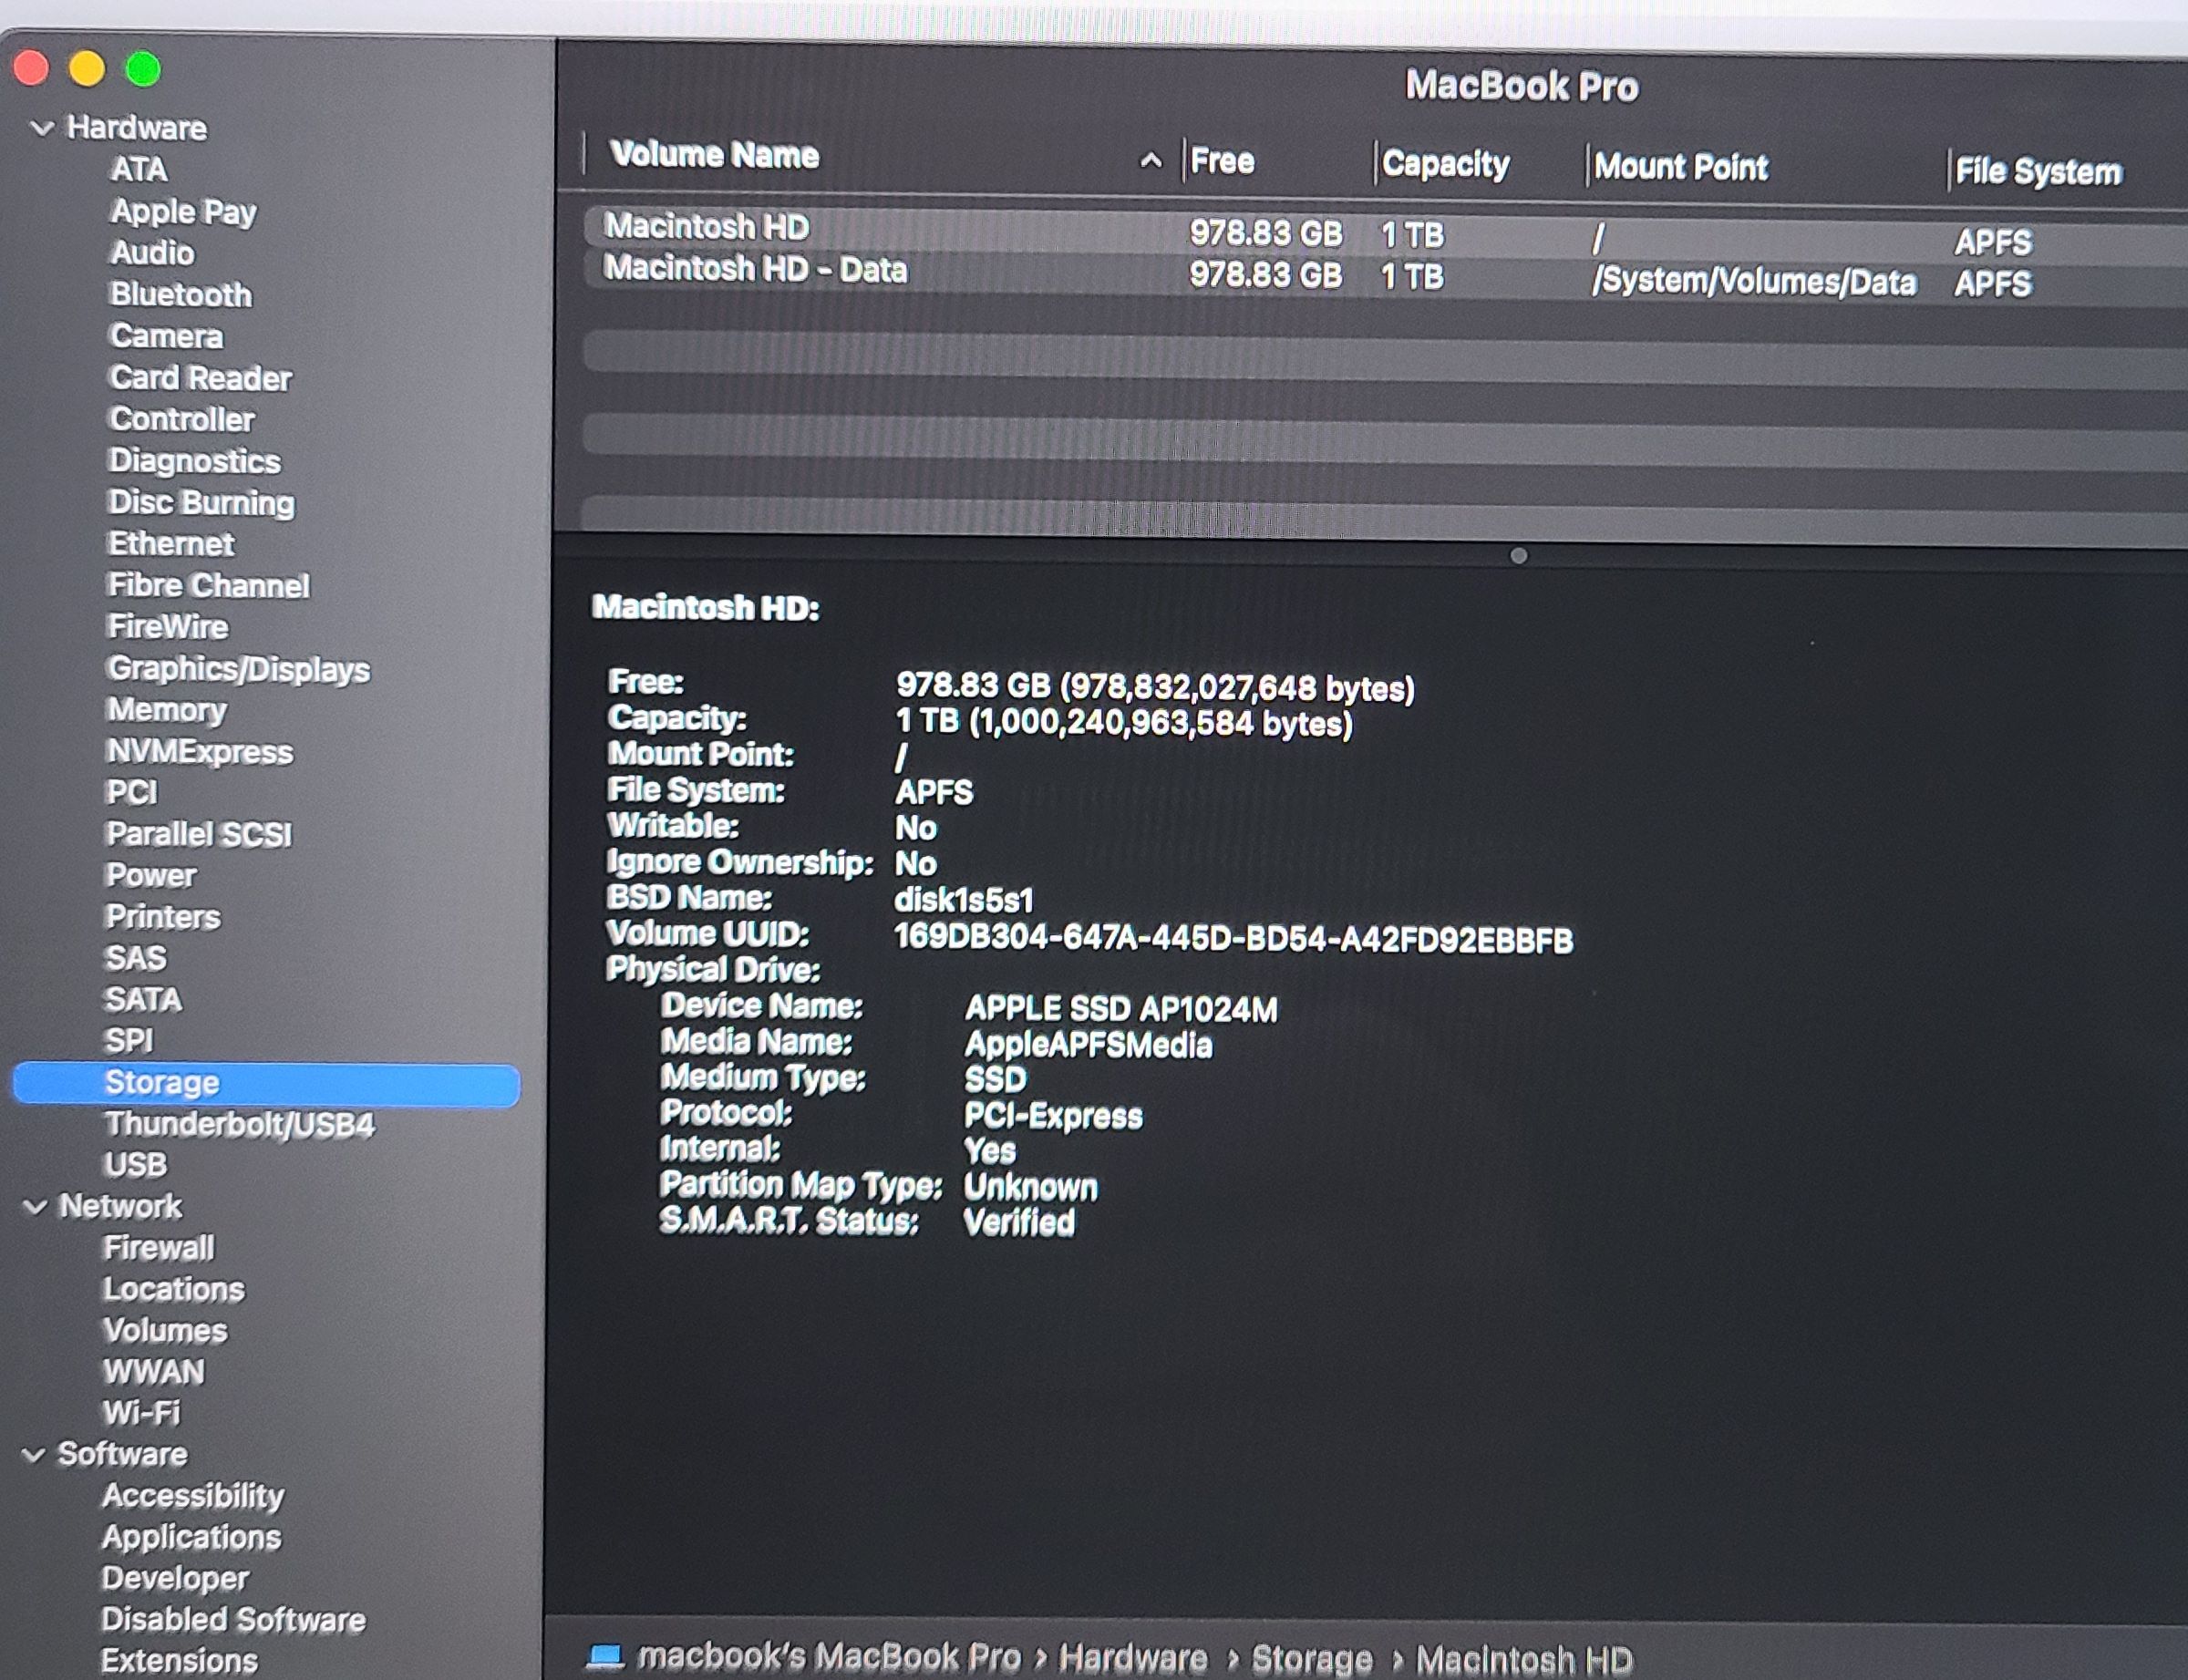
Task: Sort volumes by the Free column
Action: click(x=1223, y=161)
